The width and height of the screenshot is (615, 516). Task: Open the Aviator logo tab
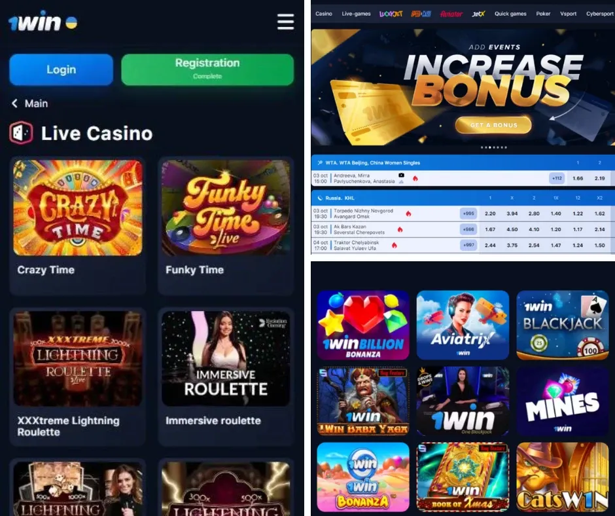451,14
